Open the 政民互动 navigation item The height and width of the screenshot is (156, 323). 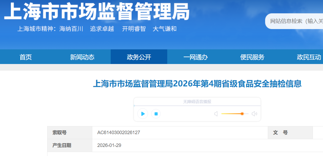pyautogui.click(x=309, y=57)
